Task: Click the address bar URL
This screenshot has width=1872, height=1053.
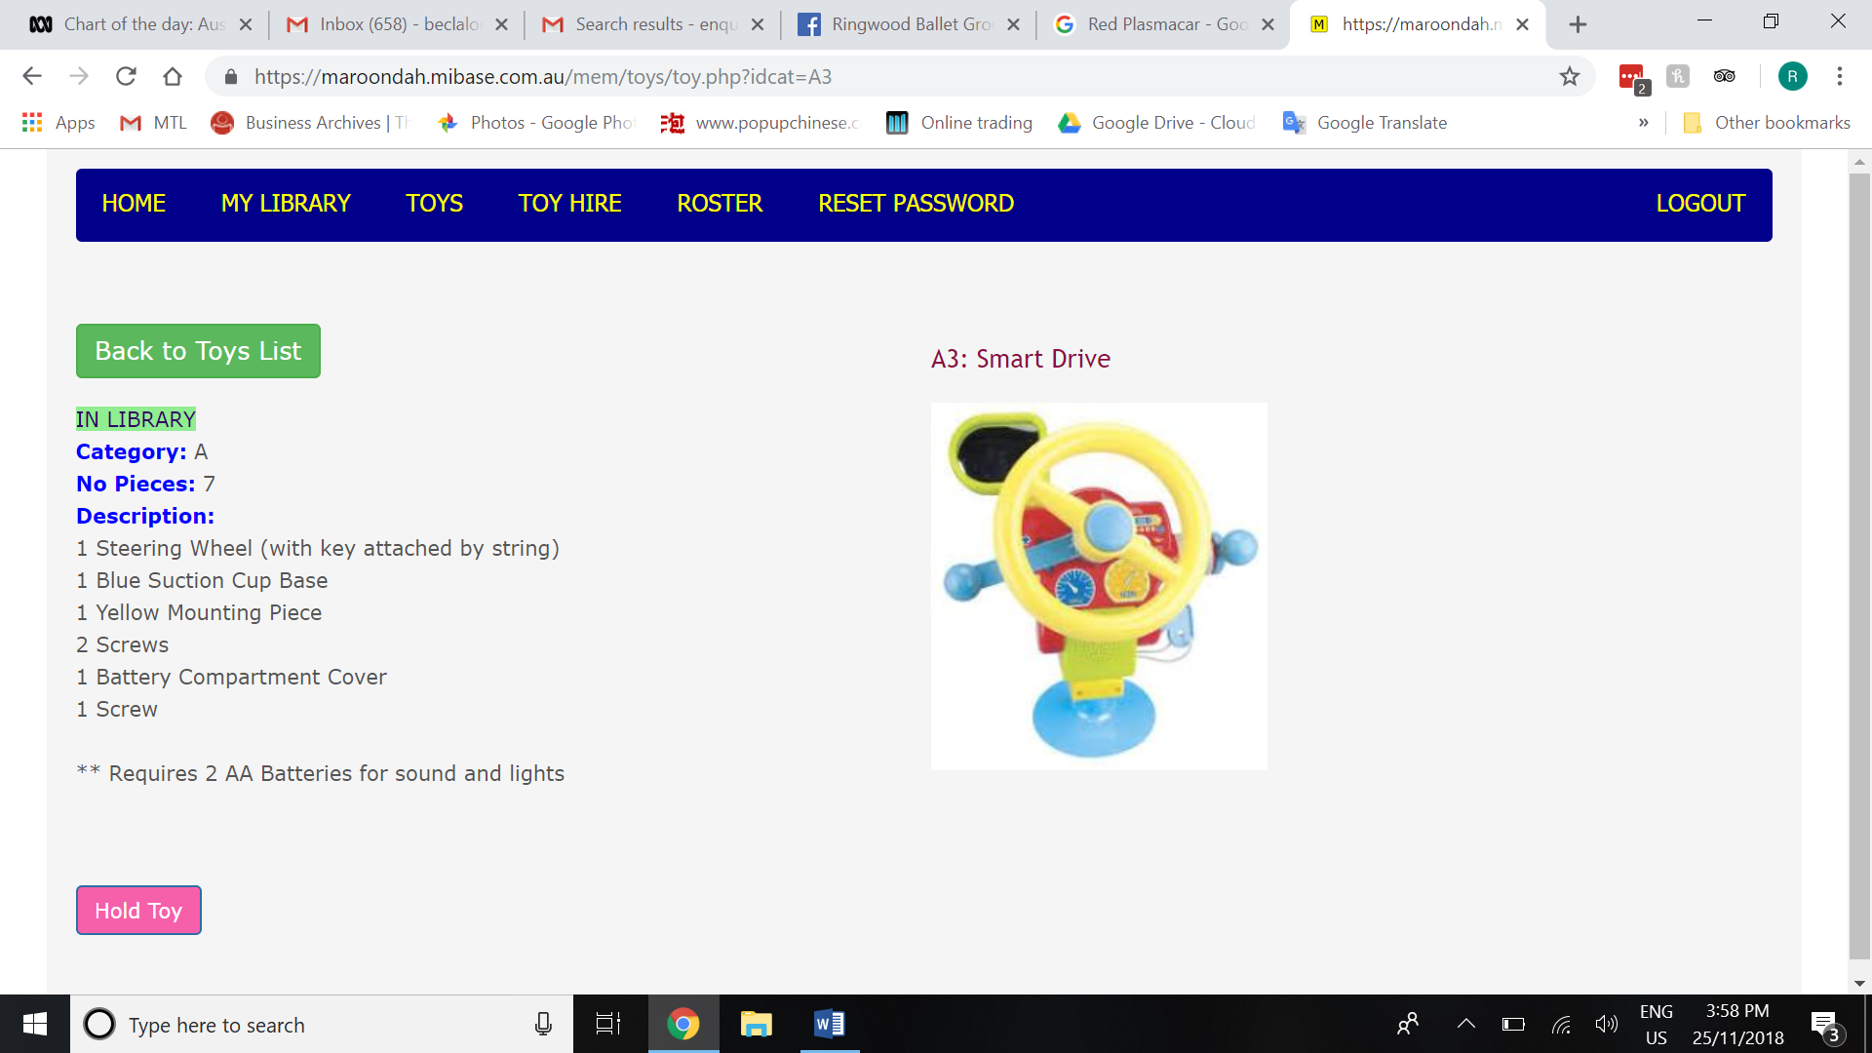Action: 542,76
